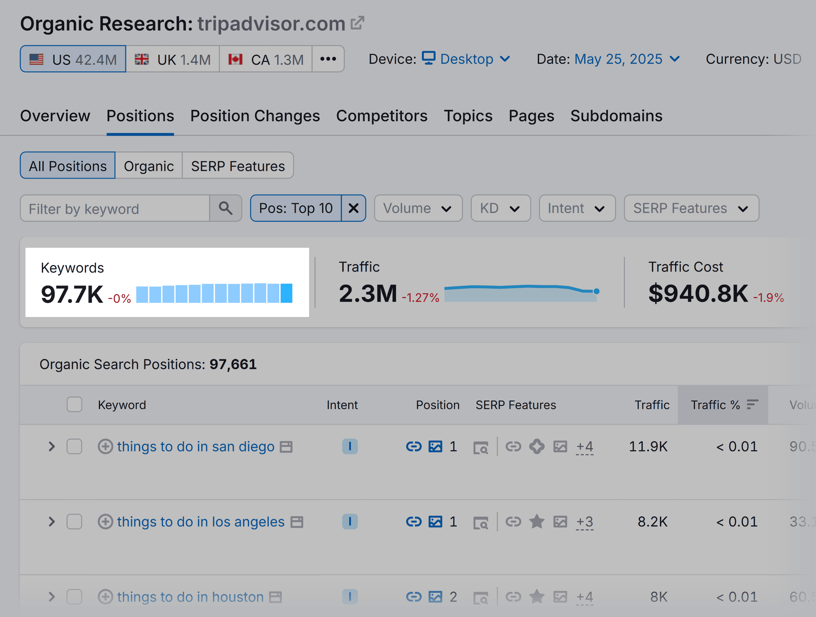This screenshot has height=617, width=816.
Task: Click the keyword search magnifier button
Action: point(226,209)
